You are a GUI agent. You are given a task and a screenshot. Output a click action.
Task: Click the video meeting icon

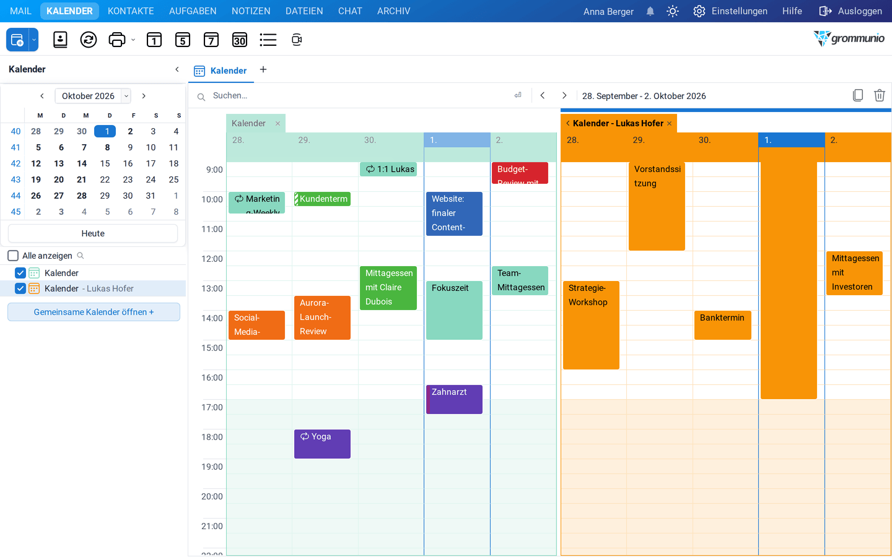pos(297,40)
